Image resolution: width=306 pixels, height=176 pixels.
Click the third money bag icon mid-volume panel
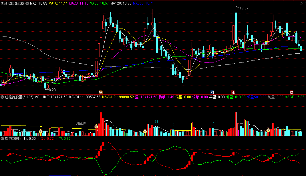pos(145,131)
